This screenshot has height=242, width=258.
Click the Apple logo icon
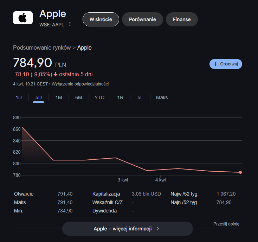click(23, 18)
